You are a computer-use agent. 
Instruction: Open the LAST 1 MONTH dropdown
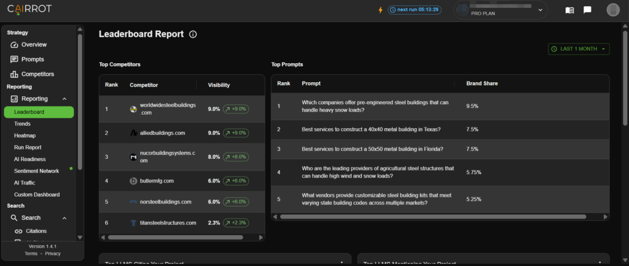tap(579, 49)
